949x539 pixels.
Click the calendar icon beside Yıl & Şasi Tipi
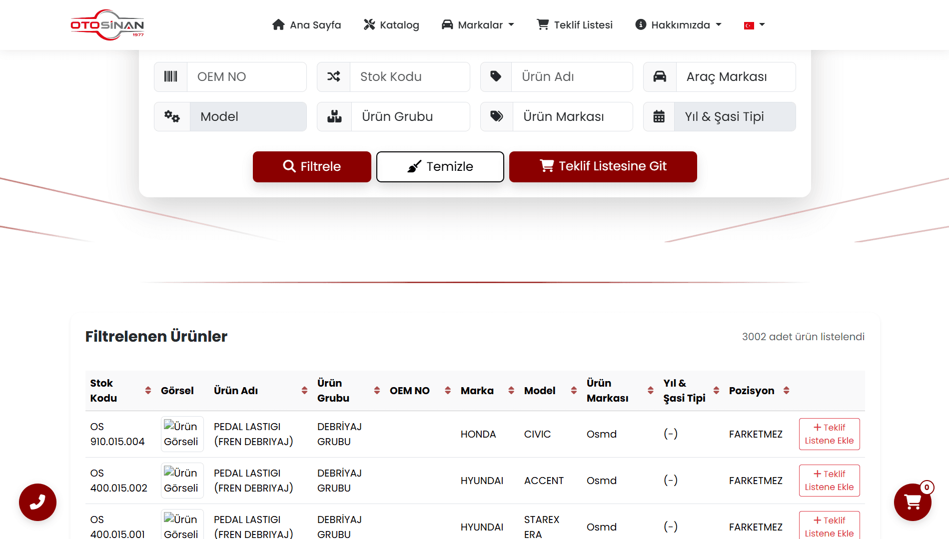pyautogui.click(x=659, y=116)
